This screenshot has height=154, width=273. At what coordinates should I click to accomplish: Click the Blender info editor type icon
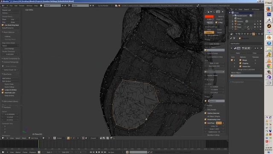3,6
